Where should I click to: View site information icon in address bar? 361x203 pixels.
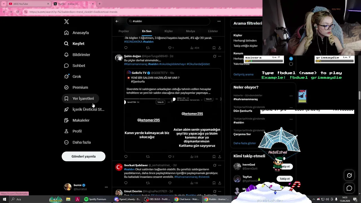tap(26, 12)
